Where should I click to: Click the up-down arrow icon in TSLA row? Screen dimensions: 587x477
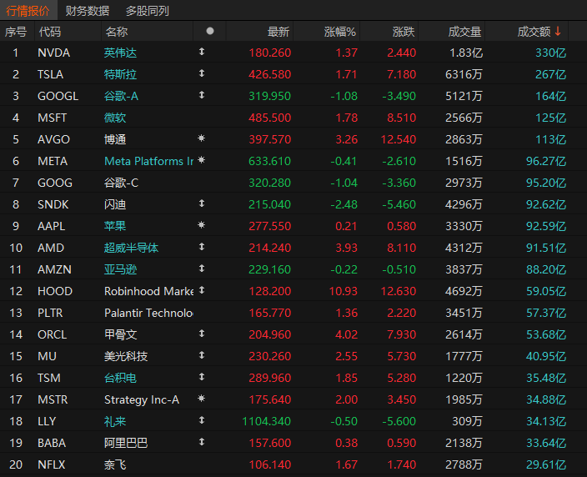pyautogui.click(x=202, y=73)
